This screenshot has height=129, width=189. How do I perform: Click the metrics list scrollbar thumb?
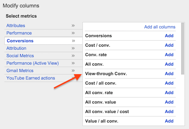coord(182,48)
